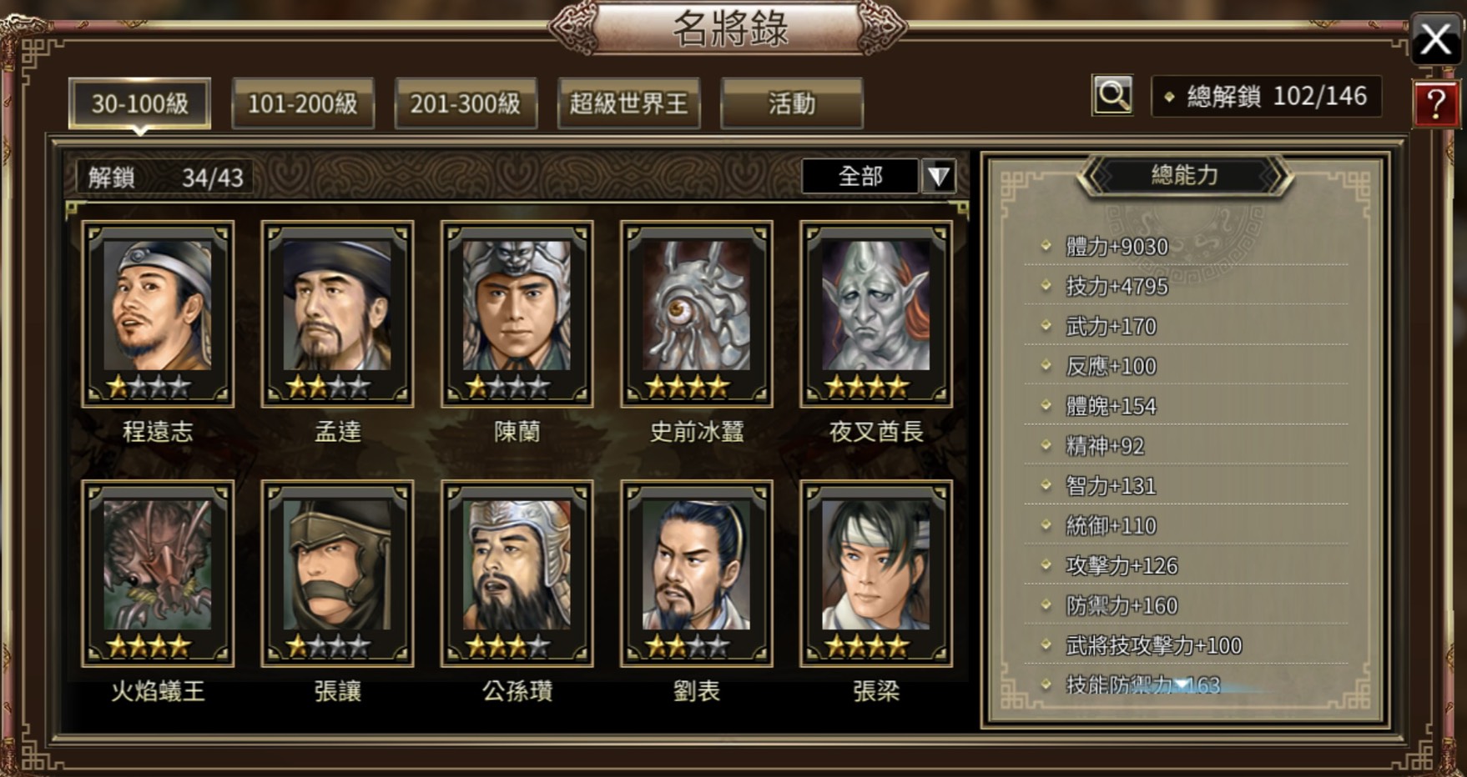Choose the 陳蘭 portrait card
This screenshot has width=1467, height=777.
click(x=517, y=313)
